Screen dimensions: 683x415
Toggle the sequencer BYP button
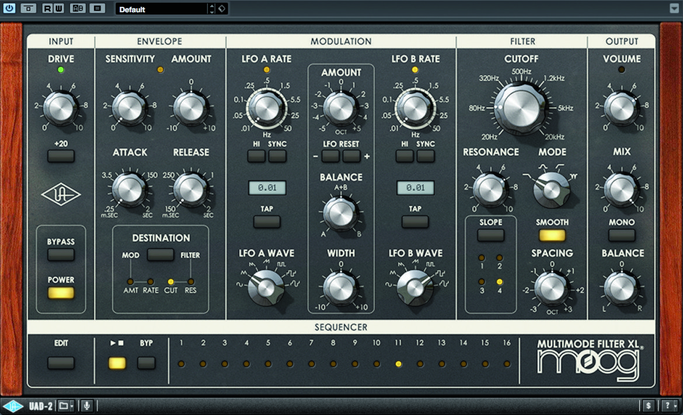pos(147,363)
